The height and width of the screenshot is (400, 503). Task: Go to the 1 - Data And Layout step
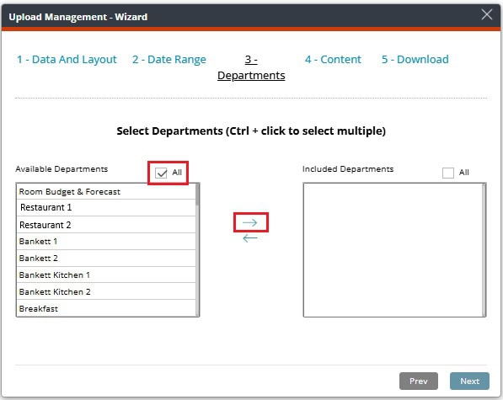pyautogui.click(x=67, y=59)
